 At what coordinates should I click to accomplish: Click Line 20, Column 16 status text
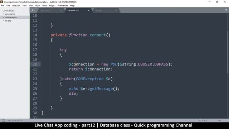coord(14,120)
